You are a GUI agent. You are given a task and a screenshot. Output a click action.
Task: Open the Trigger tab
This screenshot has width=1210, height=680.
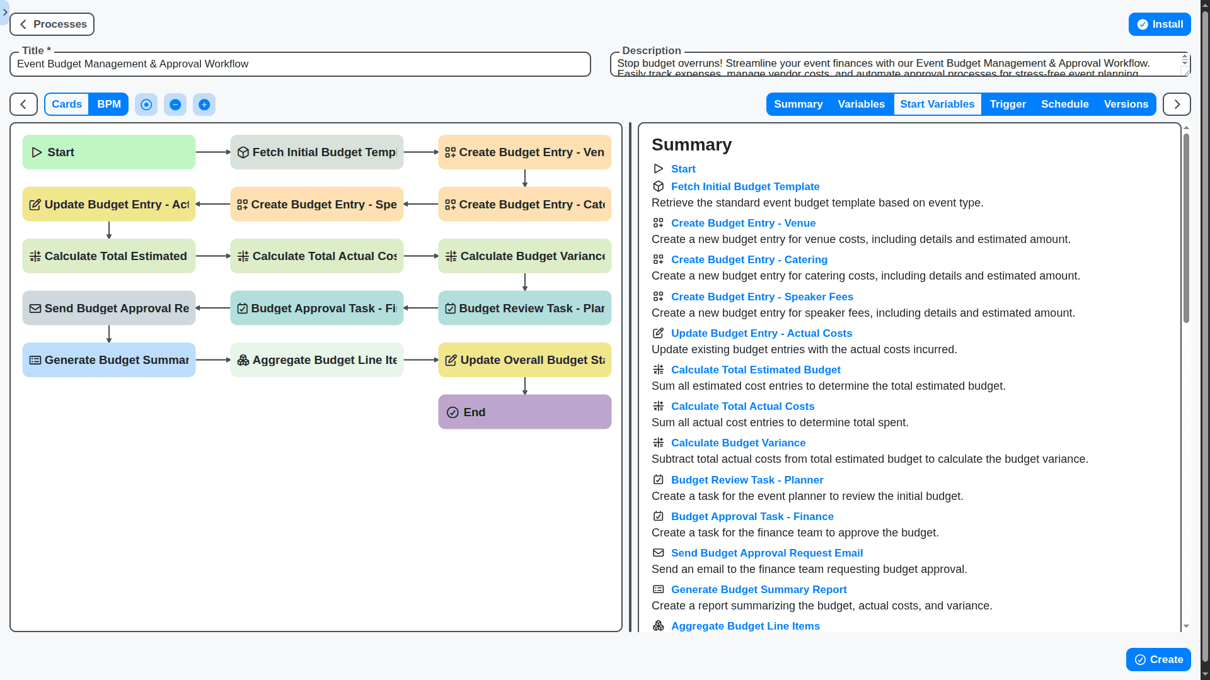tap(1007, 104)
